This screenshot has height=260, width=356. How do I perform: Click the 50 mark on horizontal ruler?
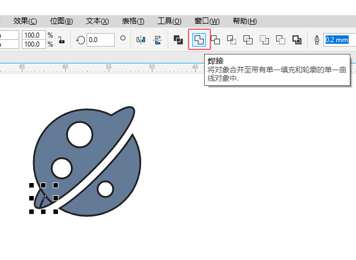pos(152,67)
